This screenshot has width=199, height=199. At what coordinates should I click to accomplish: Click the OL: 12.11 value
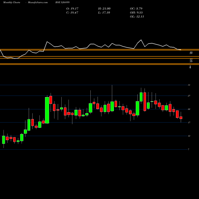(137, 17)
